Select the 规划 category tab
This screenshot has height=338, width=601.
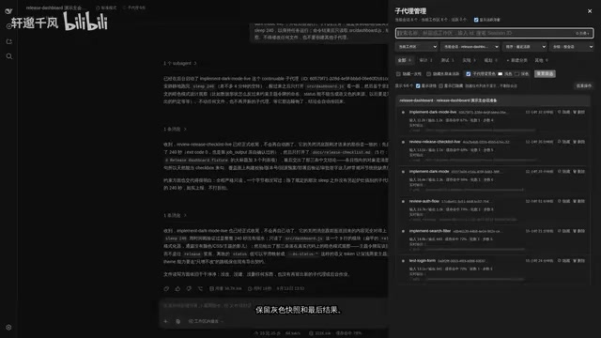pyautogui.click(x=490, y=60)
